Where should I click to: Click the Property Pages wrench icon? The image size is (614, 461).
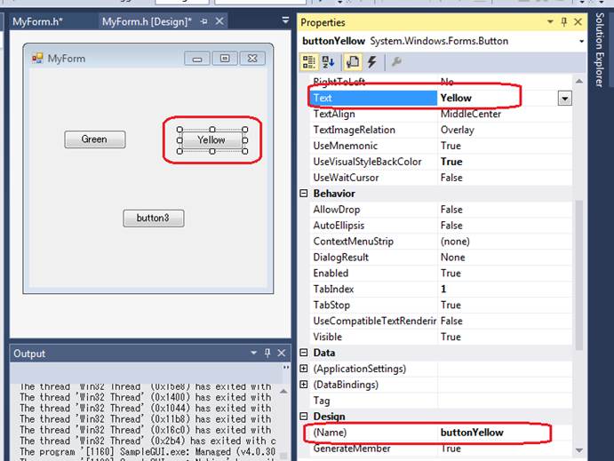pyautogui.click(x=396, y=61)
